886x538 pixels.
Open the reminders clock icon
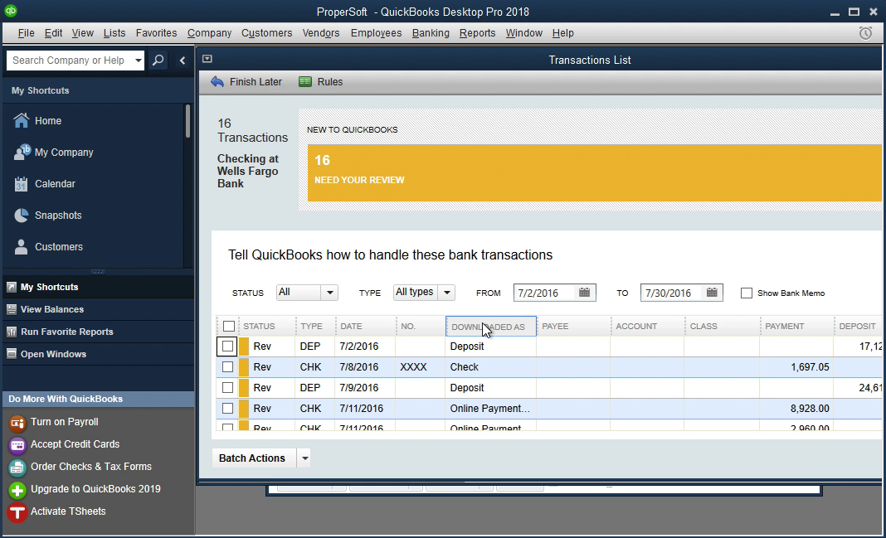[x=865, y=33]
